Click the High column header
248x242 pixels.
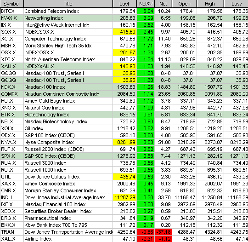click(x=210, y=4)
